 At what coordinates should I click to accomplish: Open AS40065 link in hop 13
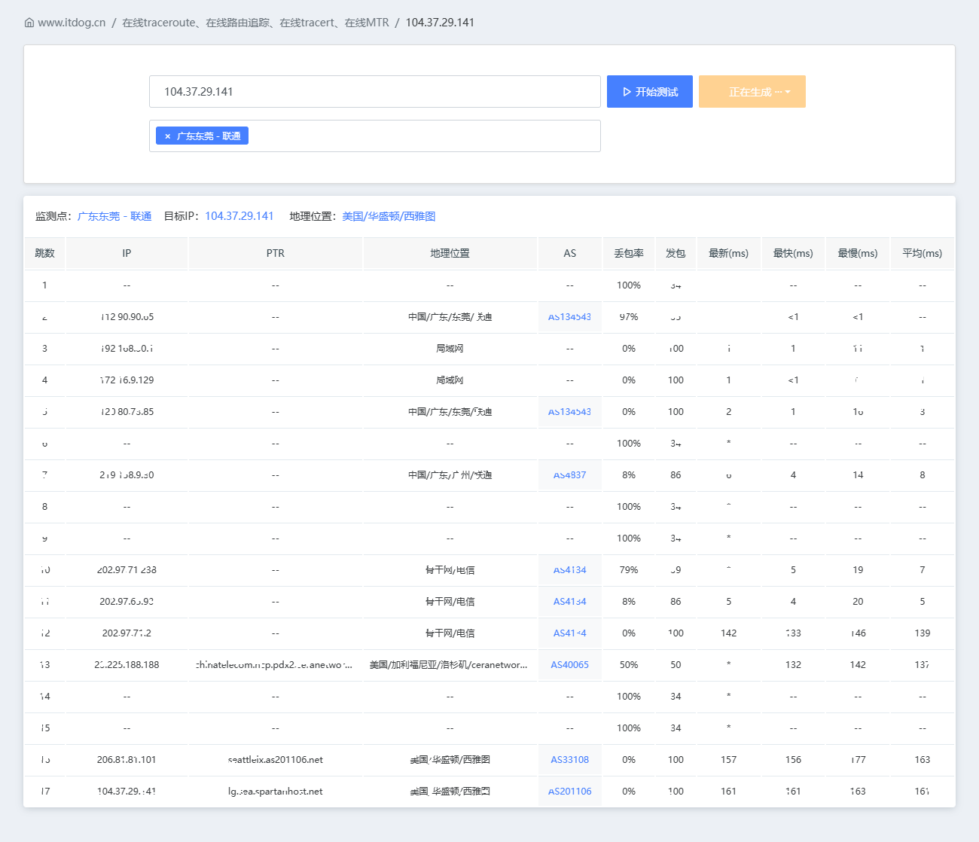[x=570, y=665]
